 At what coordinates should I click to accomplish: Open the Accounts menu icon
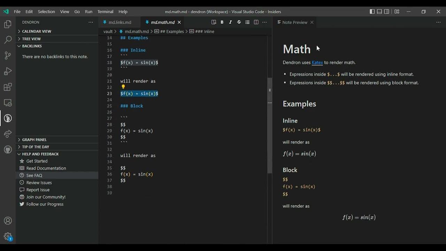click(8, 221)
